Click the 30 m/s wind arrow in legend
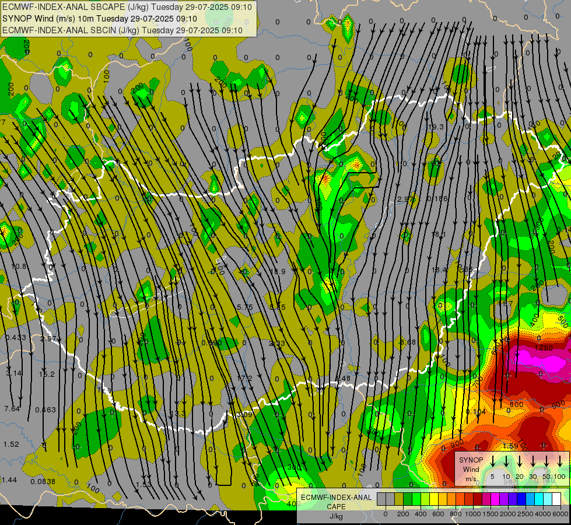This screenshot has width=571, height=525. coord(533,461)
